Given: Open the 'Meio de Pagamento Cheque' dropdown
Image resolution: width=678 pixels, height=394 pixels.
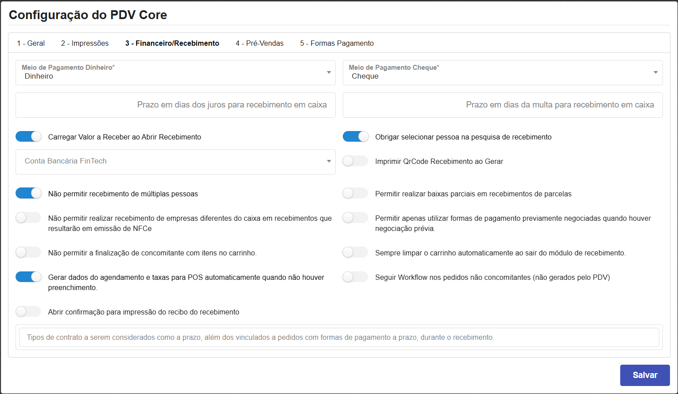Looking at the screenshot, I should (x=655, y=72).
